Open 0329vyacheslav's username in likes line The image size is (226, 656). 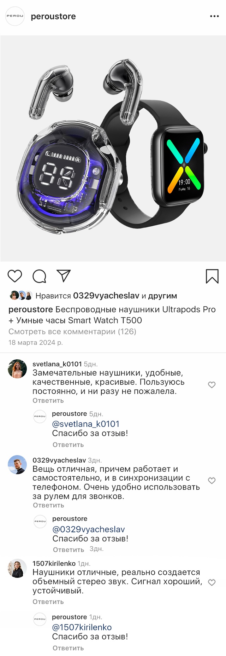coord(106,296)
